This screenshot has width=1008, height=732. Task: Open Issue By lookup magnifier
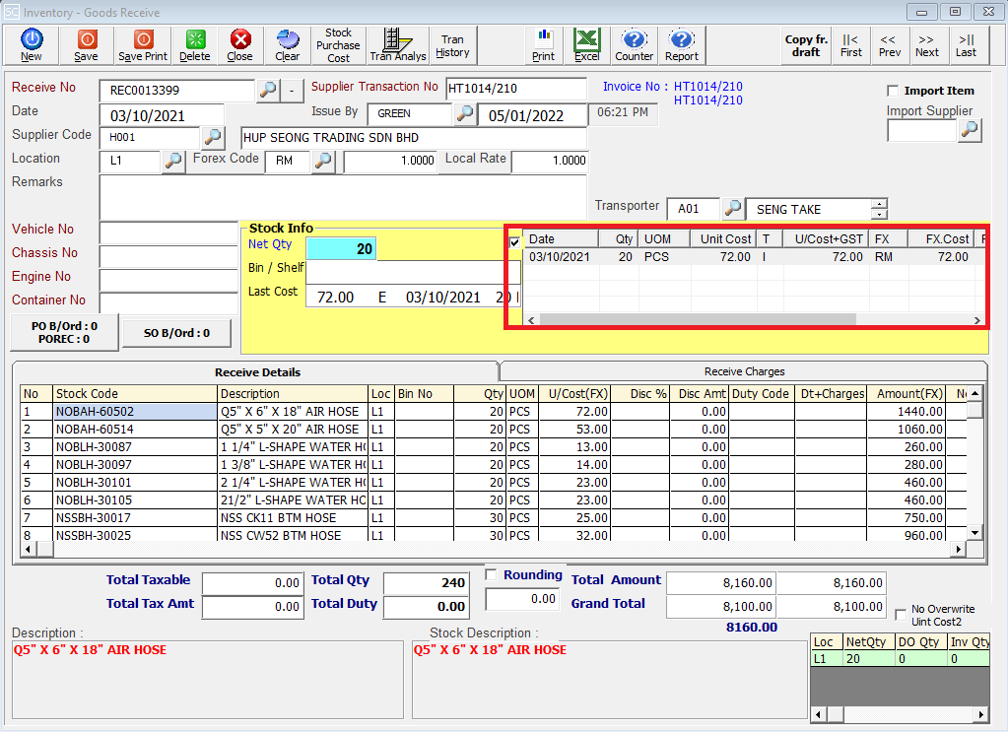[x=464, y=113]
